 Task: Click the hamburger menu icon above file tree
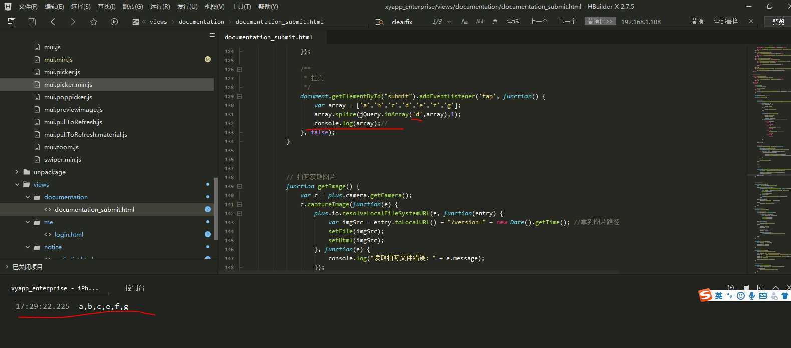(212, 35)
